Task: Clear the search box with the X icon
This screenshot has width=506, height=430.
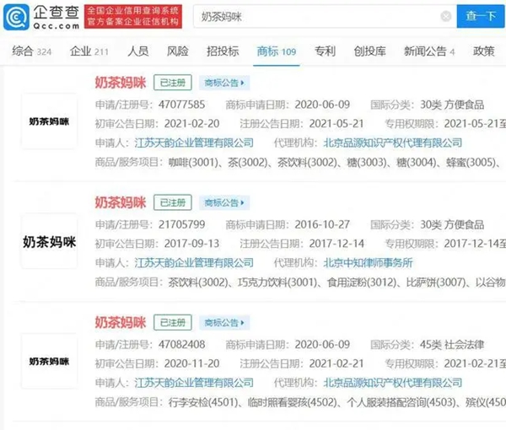Action: (x=445, y=17)
